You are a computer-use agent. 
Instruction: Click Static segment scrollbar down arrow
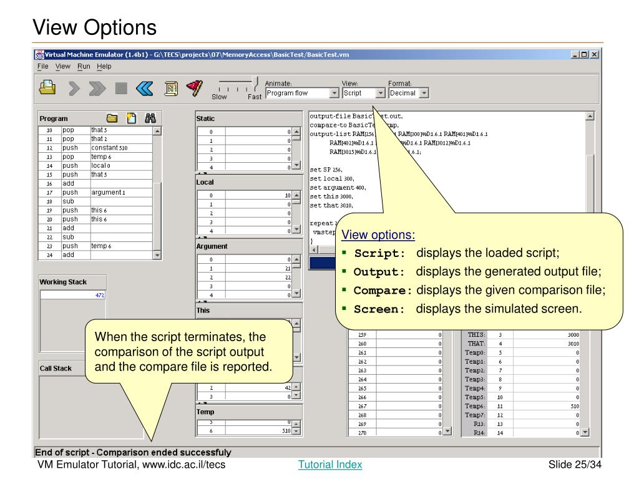(296, 165)
